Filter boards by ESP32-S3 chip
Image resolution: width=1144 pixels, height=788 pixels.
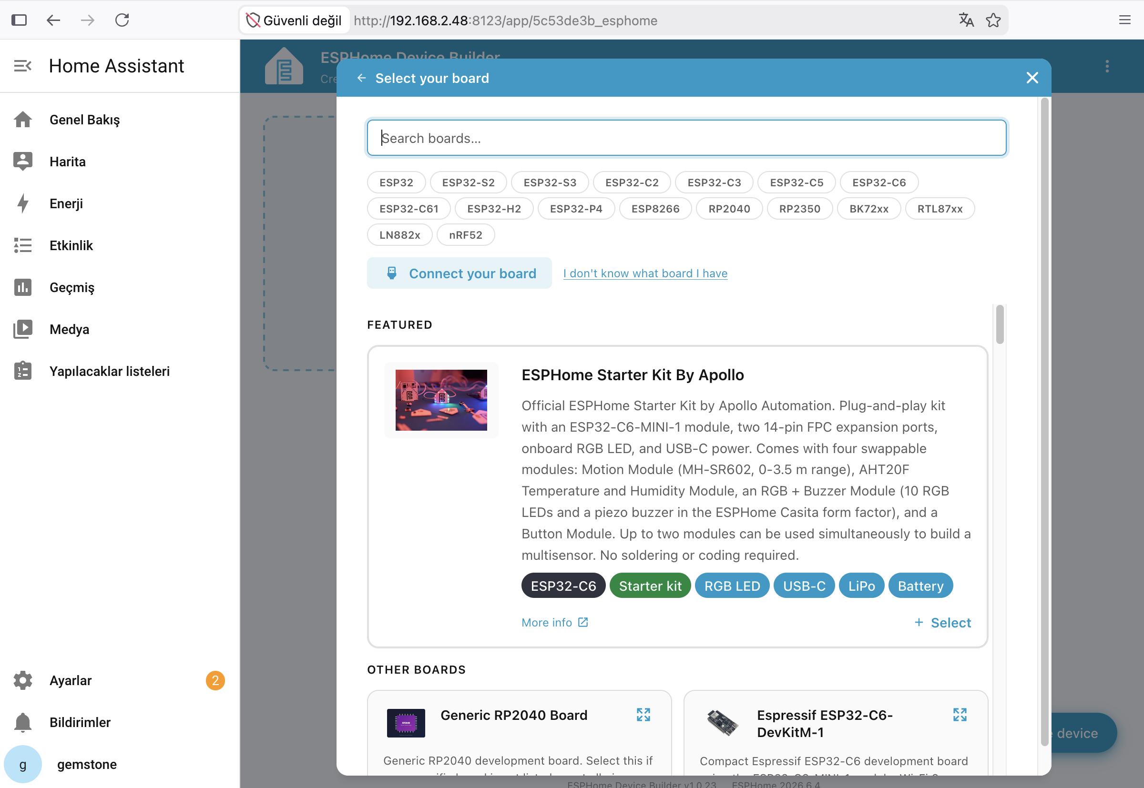(550, 182)
